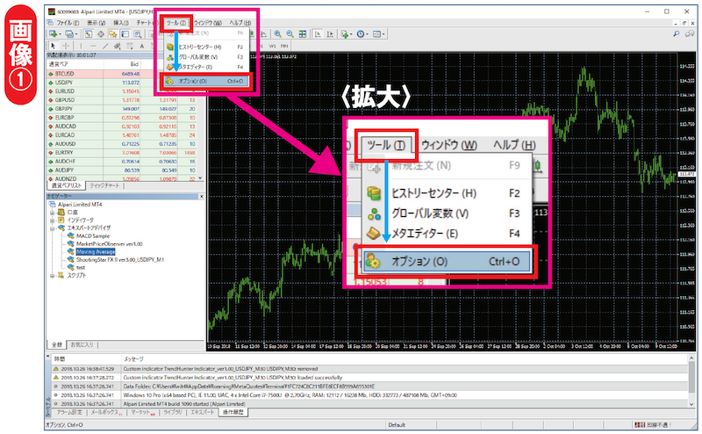Viewport: 702px width, 434px height.
Task: Toggle the Terminal window toolbar button
Action: pos(125,33)
